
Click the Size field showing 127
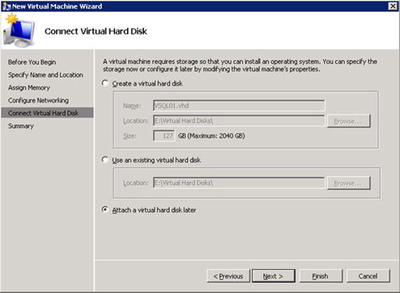click(x=164, y=136)
